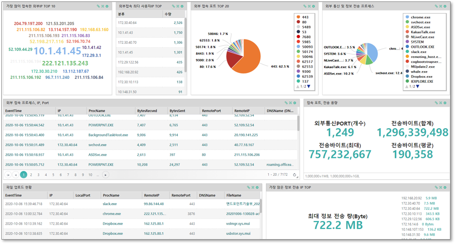Maximize the process pie chart panel

441,6
